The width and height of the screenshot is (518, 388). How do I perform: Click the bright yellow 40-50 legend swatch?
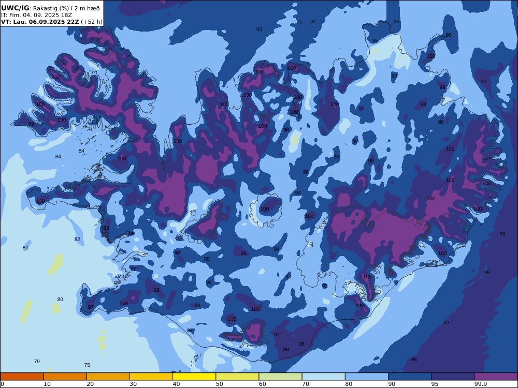coord(194,377)
